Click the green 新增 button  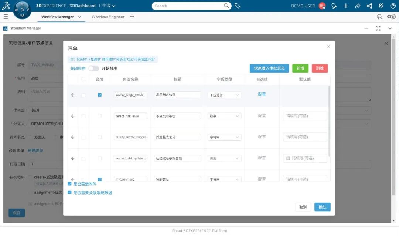300,68
